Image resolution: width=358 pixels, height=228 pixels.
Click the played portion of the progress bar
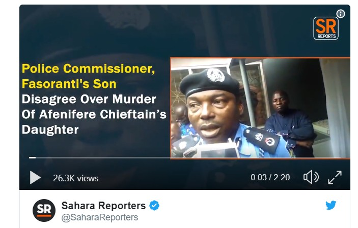(x=32, y=158)
